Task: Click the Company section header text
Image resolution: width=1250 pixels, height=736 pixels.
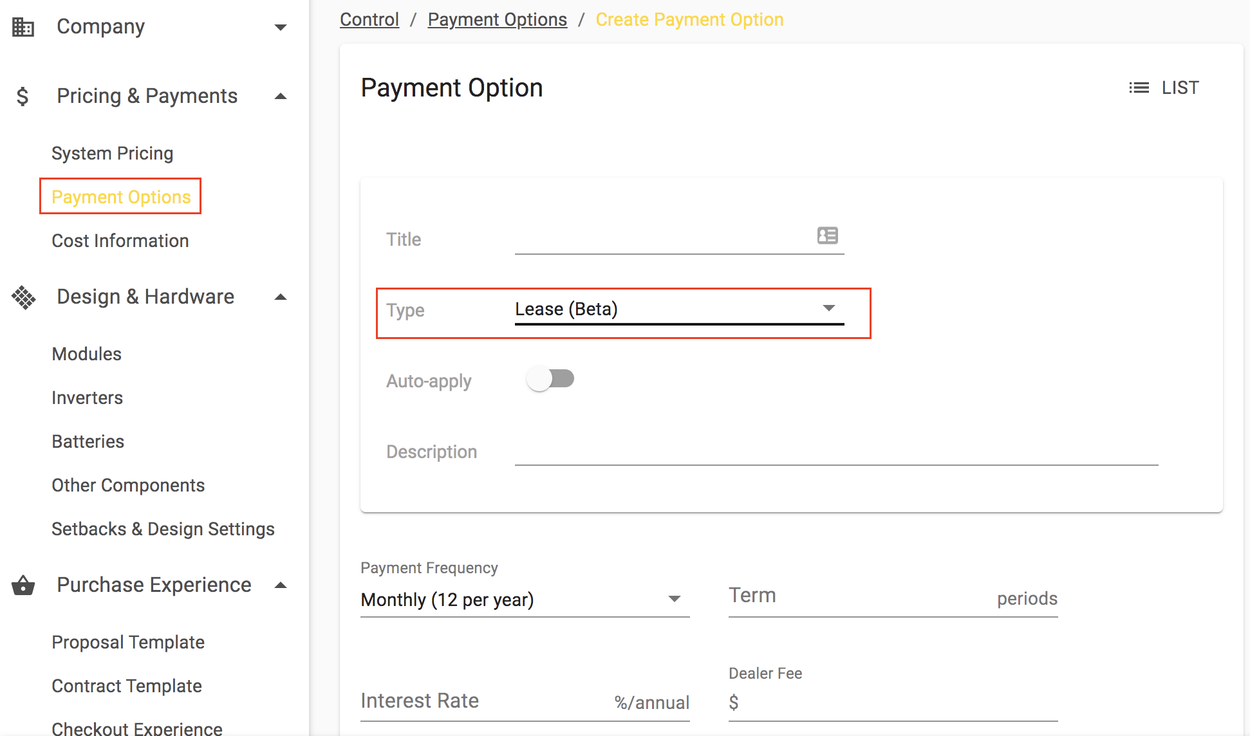Action: [x=100, y=27]
